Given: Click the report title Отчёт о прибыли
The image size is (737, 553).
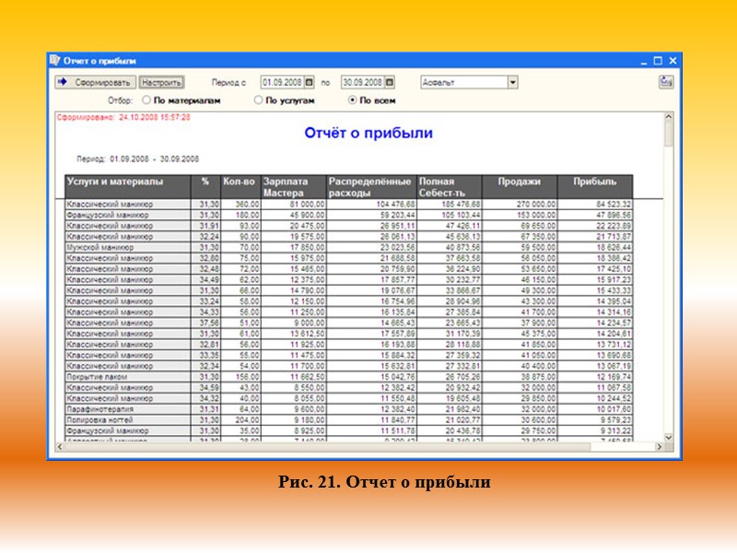Looking at the screenshot, I should pos(368,133).
